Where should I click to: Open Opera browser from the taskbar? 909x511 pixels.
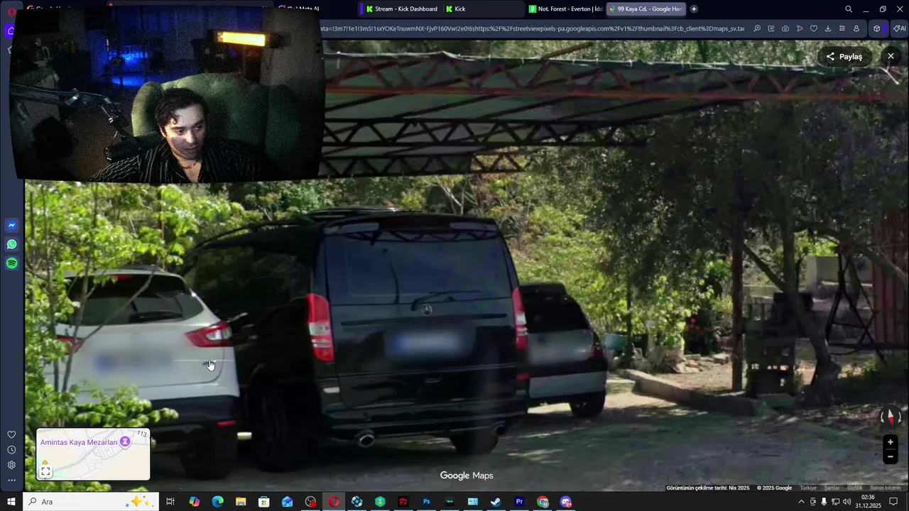pos(333,502)
